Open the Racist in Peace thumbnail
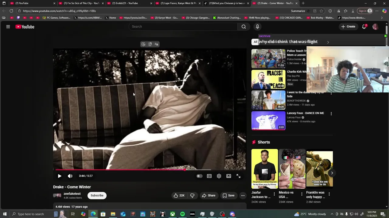Screen dimensions: 389x218 pos(268,79)
